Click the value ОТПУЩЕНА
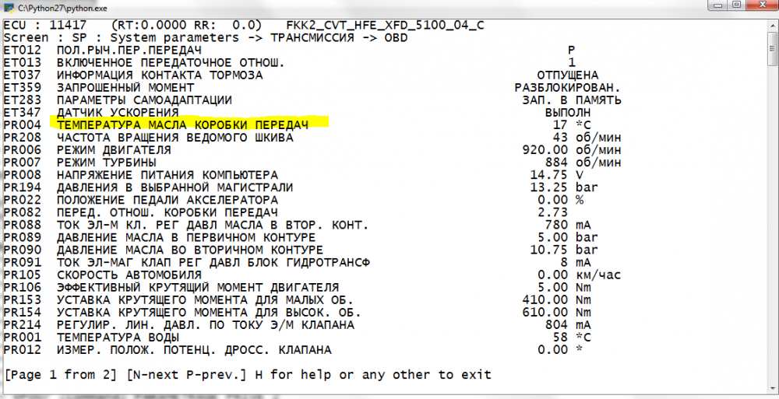 (568, 75)
